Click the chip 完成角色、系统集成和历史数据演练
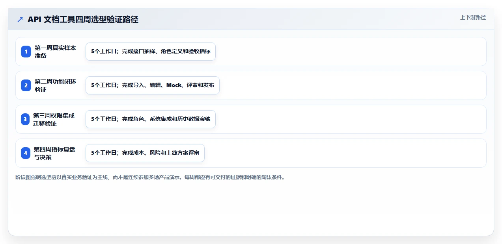This screenshot has width=502, height=244. tap(151, 119)
